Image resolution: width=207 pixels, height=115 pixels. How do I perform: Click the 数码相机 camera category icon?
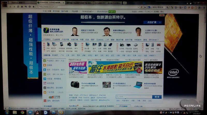[69, 44]
